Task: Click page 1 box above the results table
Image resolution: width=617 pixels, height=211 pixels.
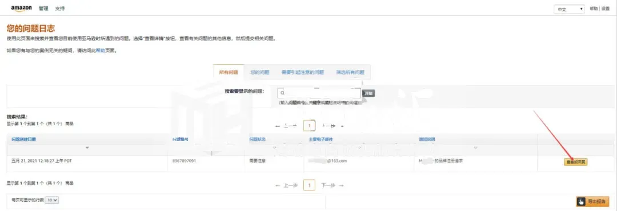Action: click(x=310, y=126)
